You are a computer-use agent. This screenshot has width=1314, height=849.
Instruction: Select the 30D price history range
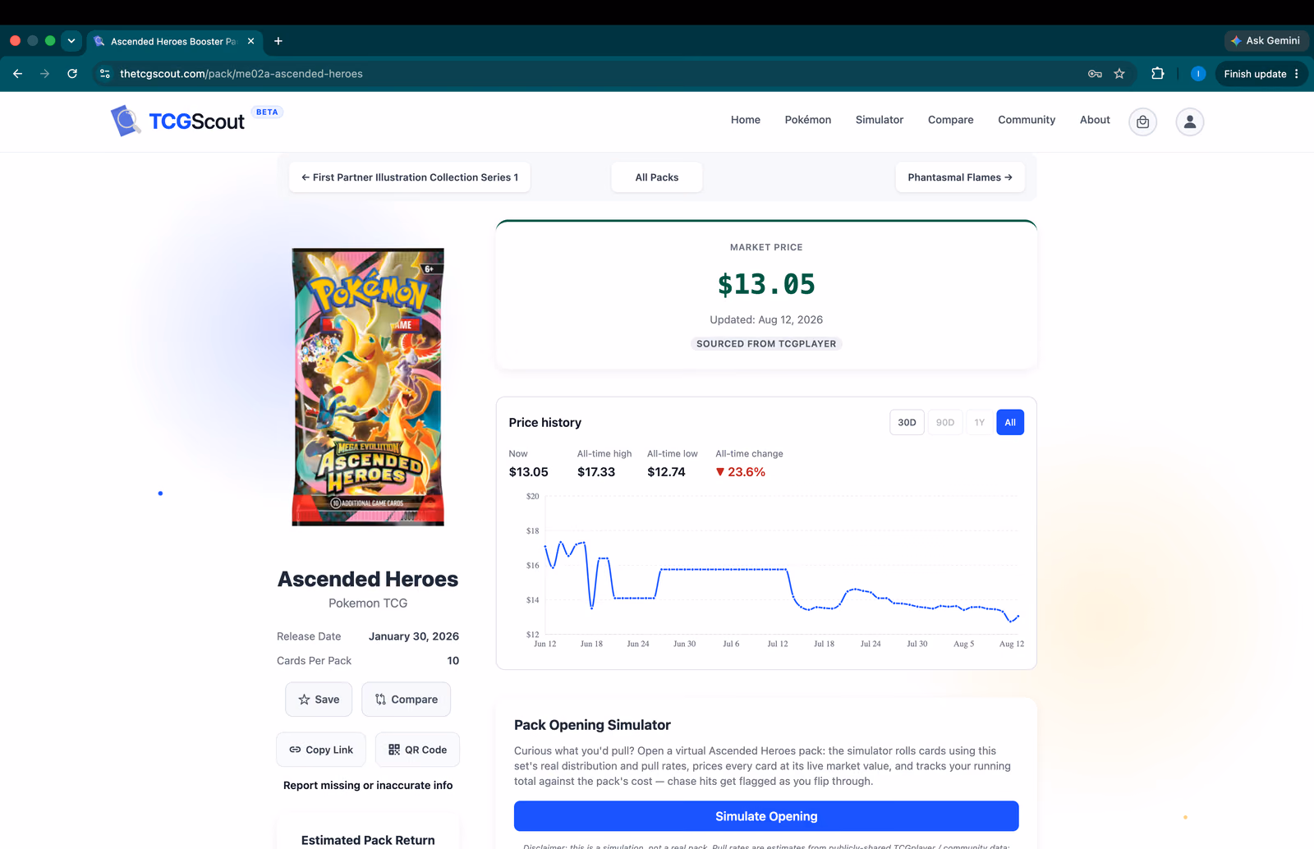coord(907,422)
